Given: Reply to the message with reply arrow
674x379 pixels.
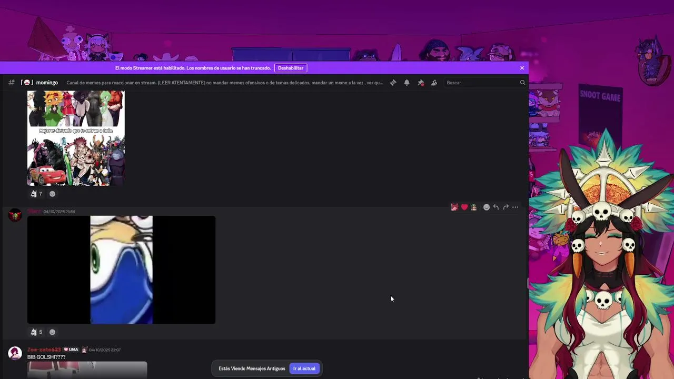Looking at the screenshot, I should click(x=496, y=207).
